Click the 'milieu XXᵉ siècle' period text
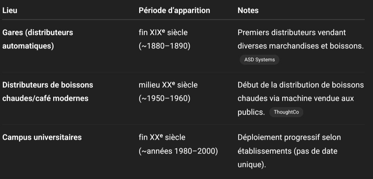373x179 pixels. 168,84
